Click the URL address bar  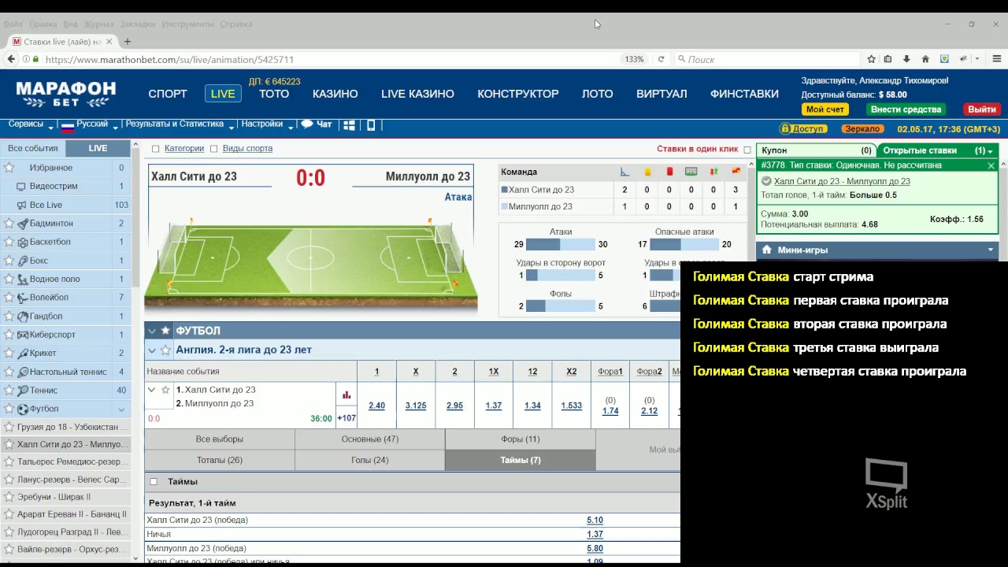tap(331, 59)
